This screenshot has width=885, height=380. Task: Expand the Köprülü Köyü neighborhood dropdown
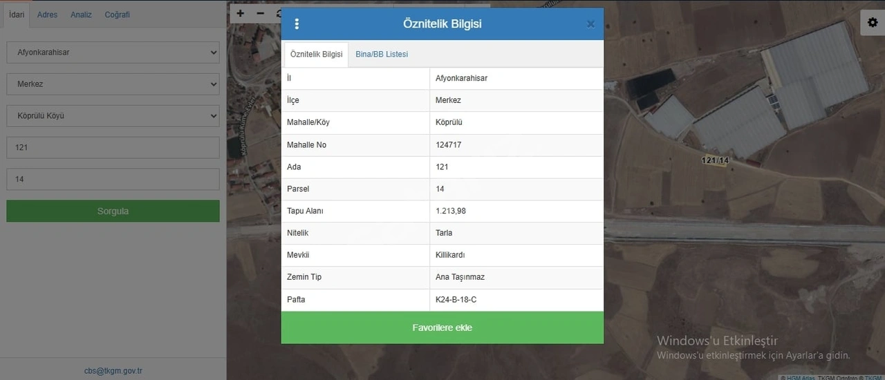tap(113, 116)
